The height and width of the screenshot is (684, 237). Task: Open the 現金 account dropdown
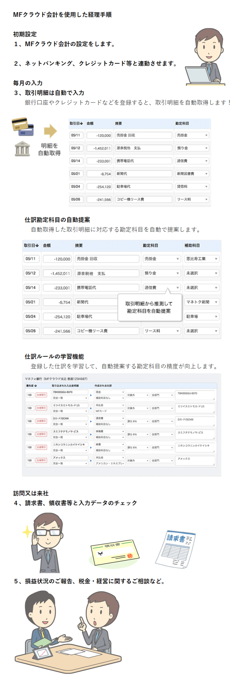click(110, 392)
